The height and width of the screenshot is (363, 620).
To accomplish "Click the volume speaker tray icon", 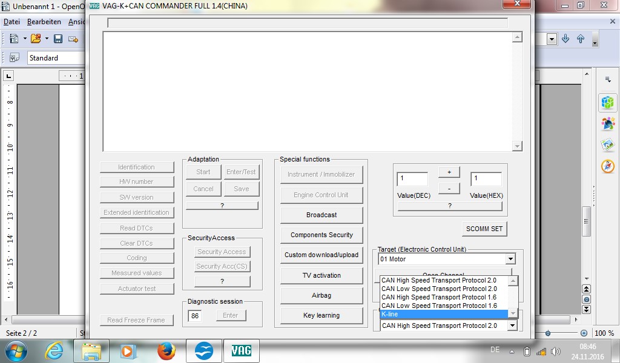I will [x=556, y=351].
